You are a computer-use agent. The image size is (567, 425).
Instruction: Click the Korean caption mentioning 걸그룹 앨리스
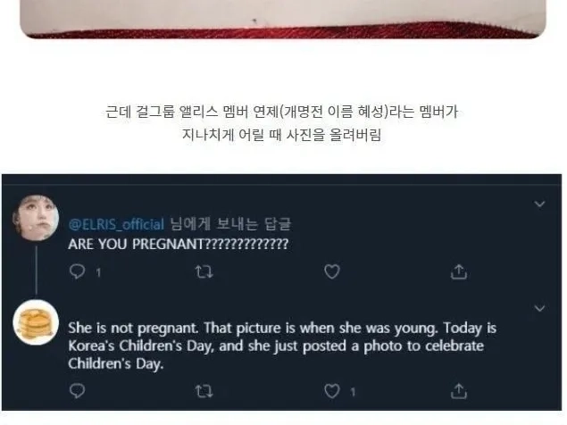pyautogui.click(x=281, y=112)
